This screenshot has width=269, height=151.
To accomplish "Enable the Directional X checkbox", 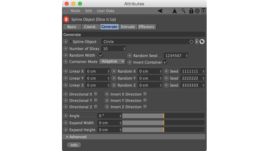I will (96, 94).
